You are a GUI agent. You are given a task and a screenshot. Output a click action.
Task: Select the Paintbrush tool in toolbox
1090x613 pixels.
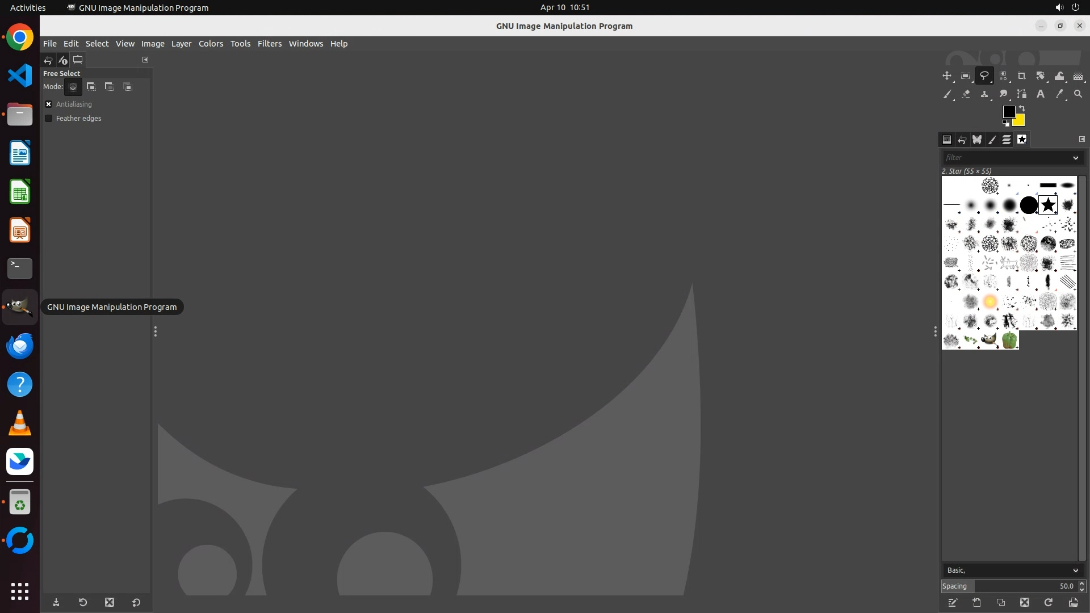click(947, 94)
